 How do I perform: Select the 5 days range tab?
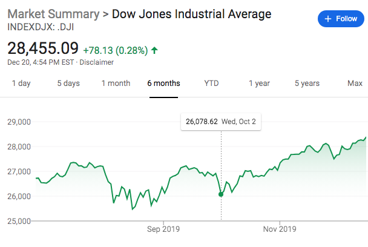[68, 84]
